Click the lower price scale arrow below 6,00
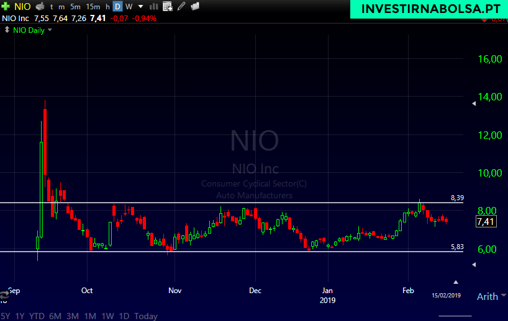This screenshot has width=508, height=321. [x=474, y=265]
